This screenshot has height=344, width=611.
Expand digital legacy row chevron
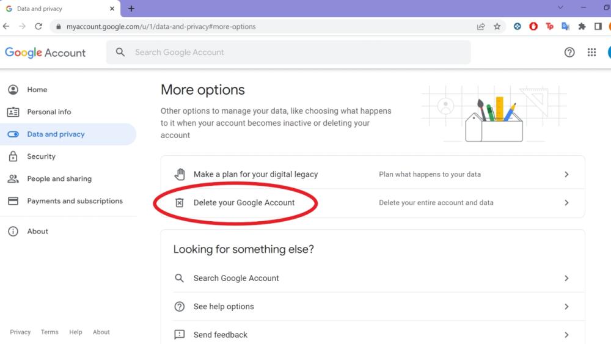coord(566,174)
